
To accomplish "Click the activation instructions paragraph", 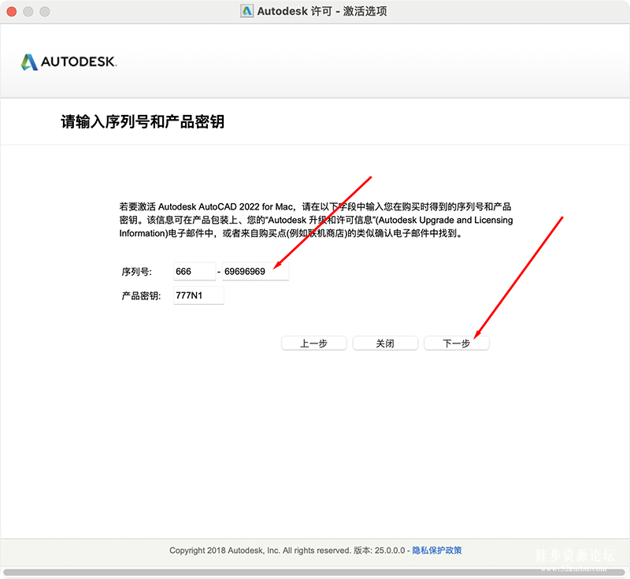I will [x=316, y=220].
